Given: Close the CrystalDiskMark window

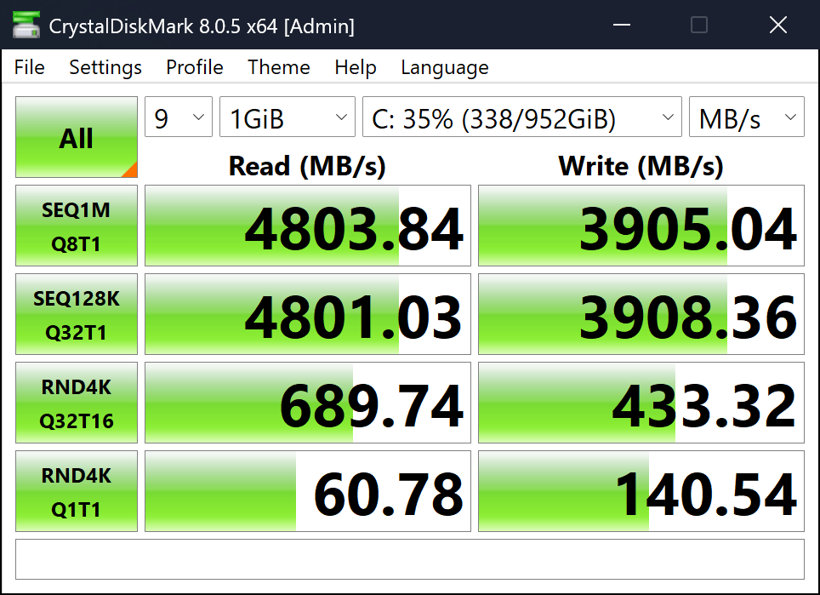Looking at the screenshot, I should (778, 25).
